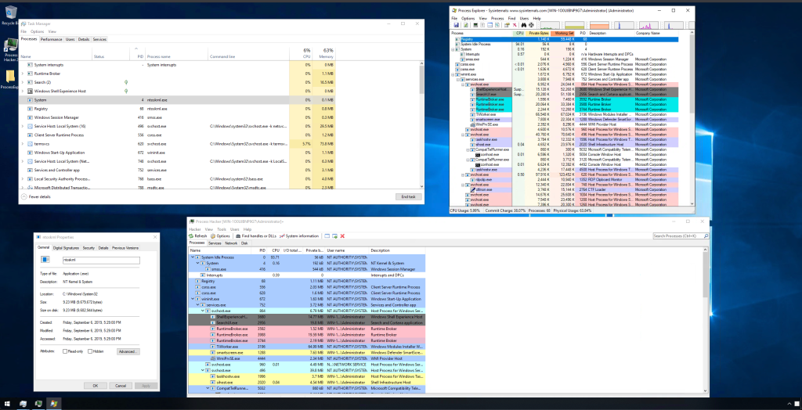Click the Advanced... button in ntoskrnl Properties
Screen dimensions: 802x410
coord(128,352)
